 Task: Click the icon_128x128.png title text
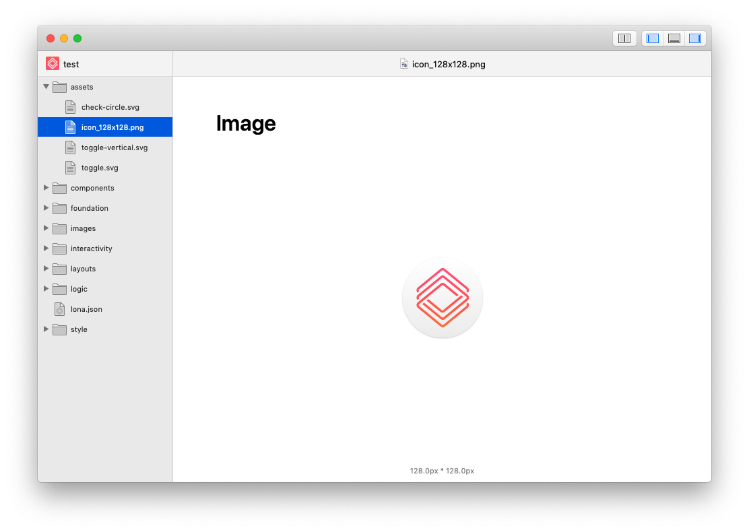(449, 65)
